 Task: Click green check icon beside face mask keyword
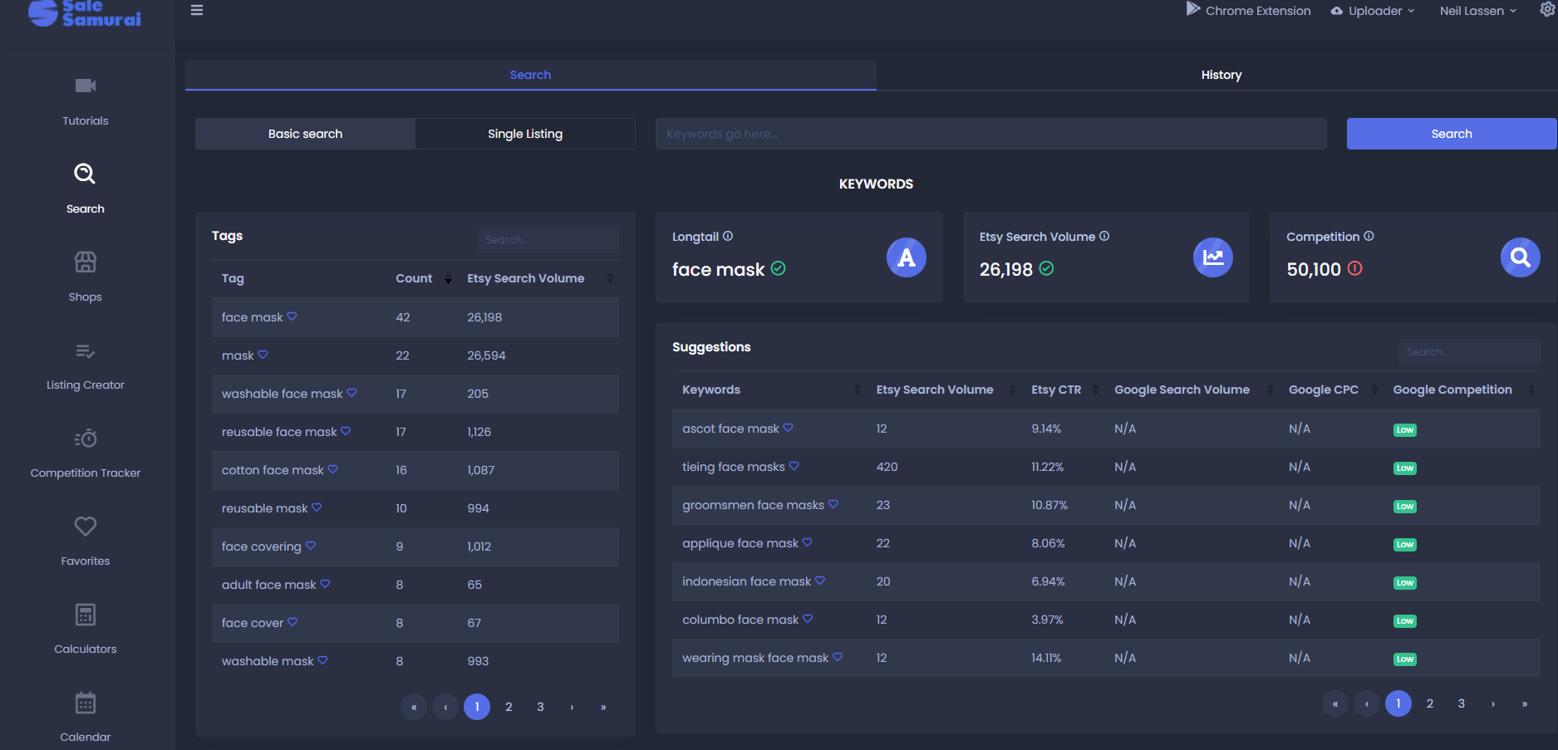[x=778, y=268]
